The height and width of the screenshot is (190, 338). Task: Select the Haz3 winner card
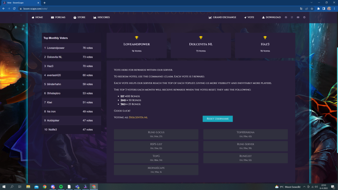[265, 45]
